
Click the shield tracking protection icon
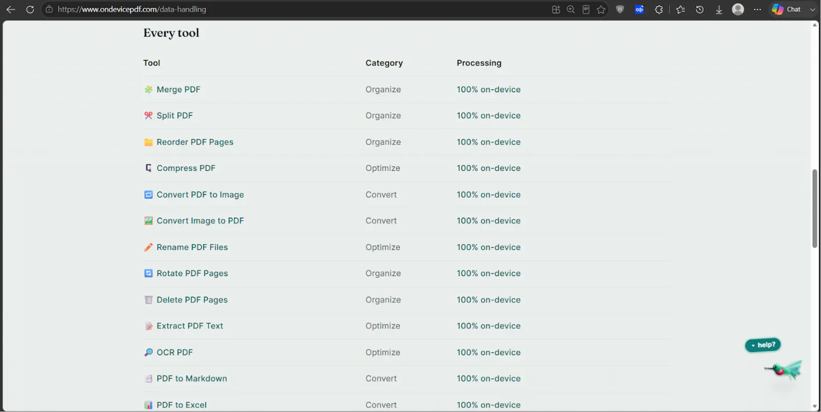tap(620, 9)
